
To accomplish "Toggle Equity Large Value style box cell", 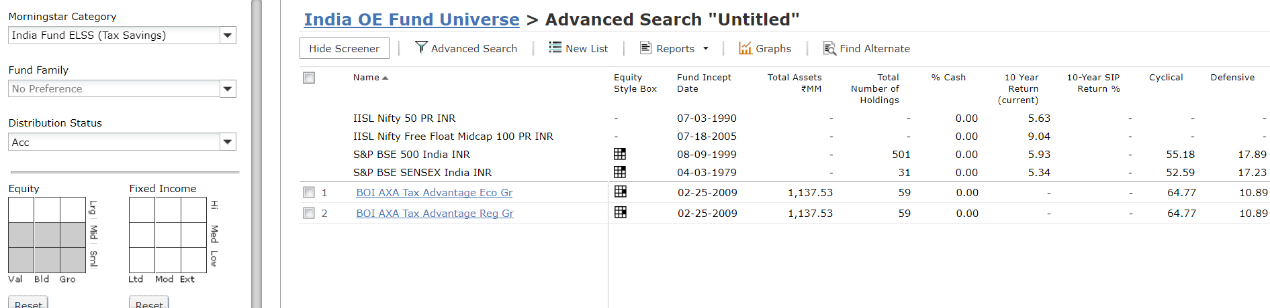I will 21,210.
